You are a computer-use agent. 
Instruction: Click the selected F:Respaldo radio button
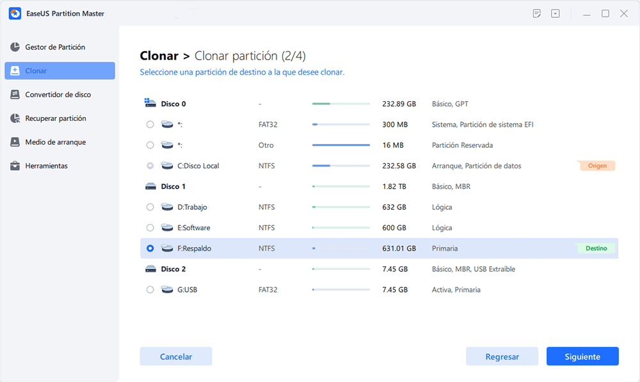click(x=150, y=248)
